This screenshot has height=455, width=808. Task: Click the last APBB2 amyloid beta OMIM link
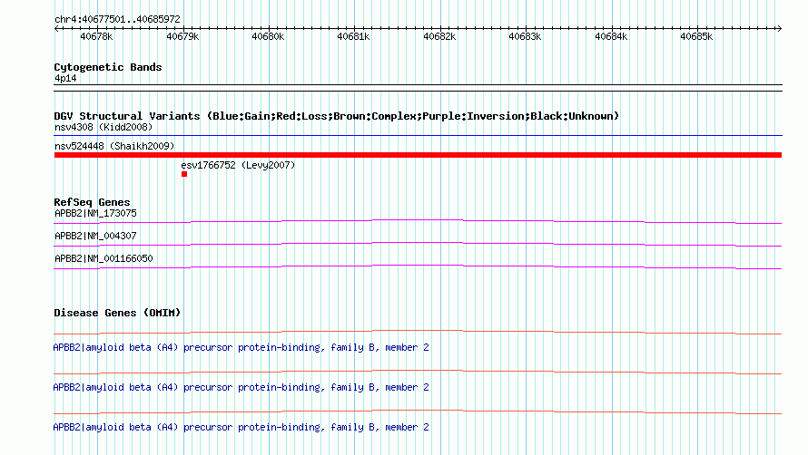point(241,427)
